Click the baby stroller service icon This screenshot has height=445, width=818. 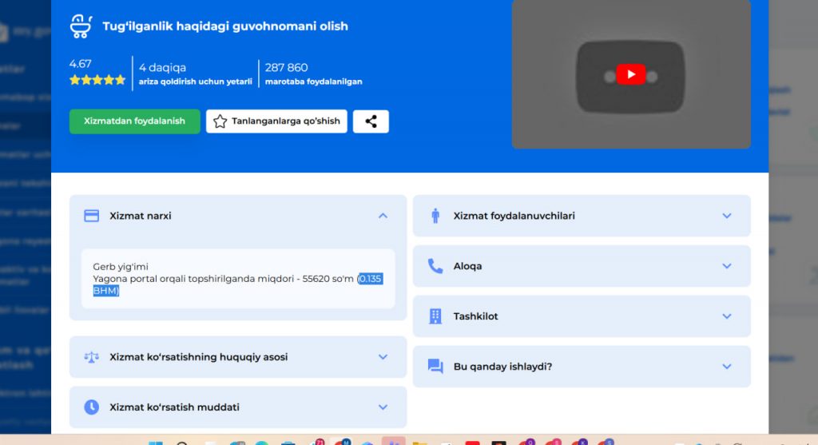81,26
